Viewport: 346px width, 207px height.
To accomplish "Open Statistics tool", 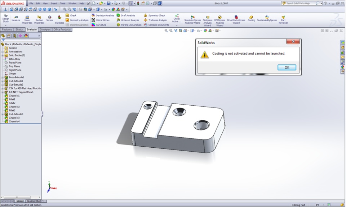I will pyautogui.click(x=59, y=20).
